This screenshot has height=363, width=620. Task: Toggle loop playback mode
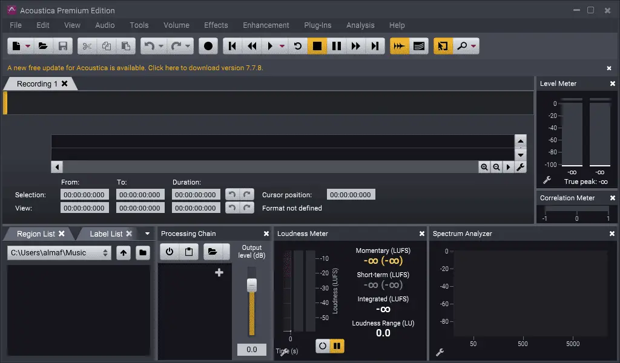tap(298, 46)
